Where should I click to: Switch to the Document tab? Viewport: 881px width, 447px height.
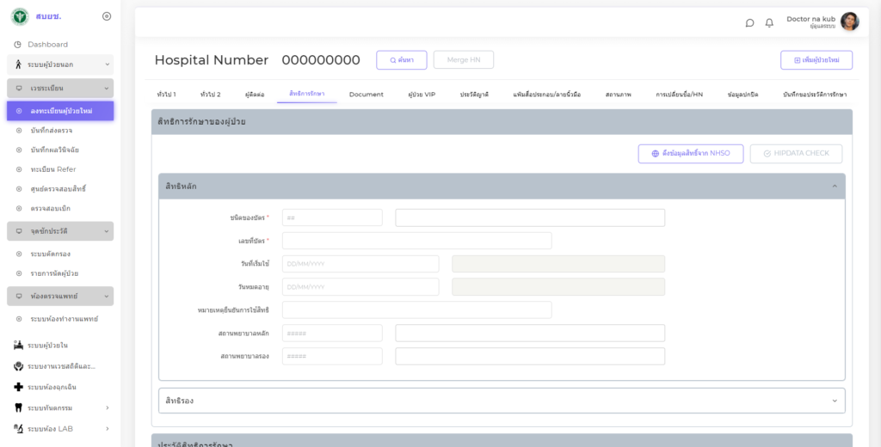[x=366, y=94]
